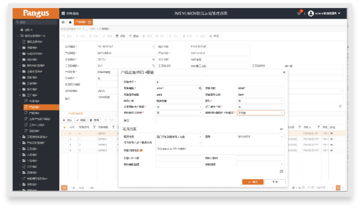
Task: Click the orange help icon in dialog
Action: pyautogui.click(x=142, y=151)
